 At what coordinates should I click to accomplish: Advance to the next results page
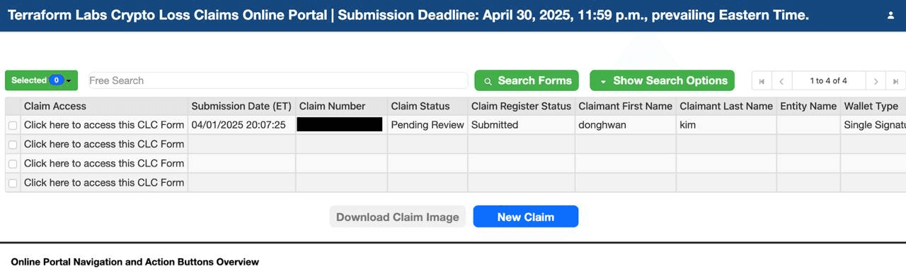876,81
